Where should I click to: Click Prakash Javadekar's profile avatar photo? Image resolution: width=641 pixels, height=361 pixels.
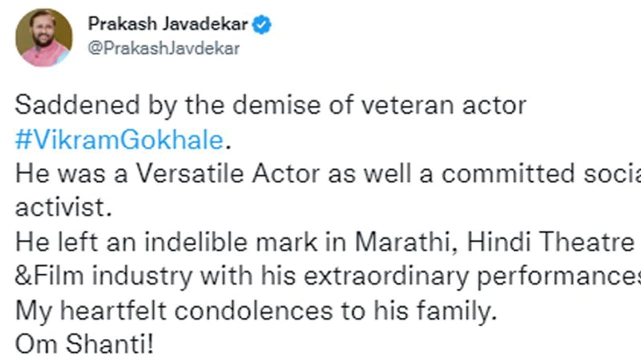[x=44, y=37]
